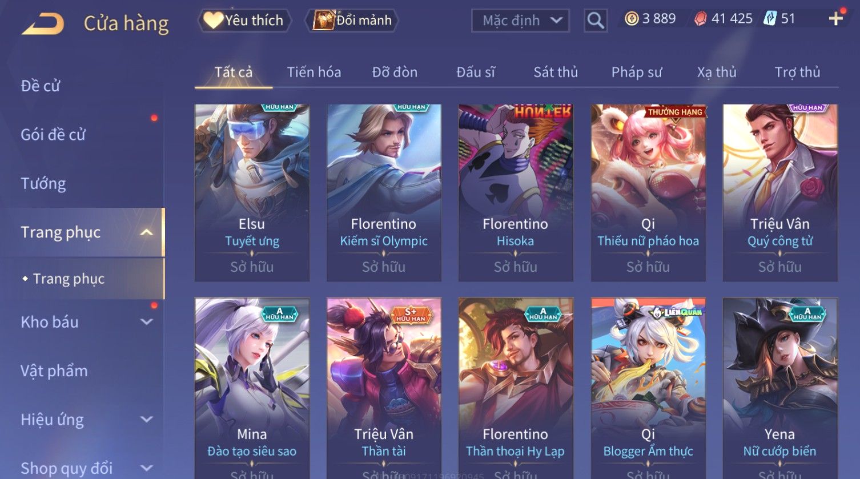
Task: Open the Mặc định sort dropdown
Action: [520, 21]
